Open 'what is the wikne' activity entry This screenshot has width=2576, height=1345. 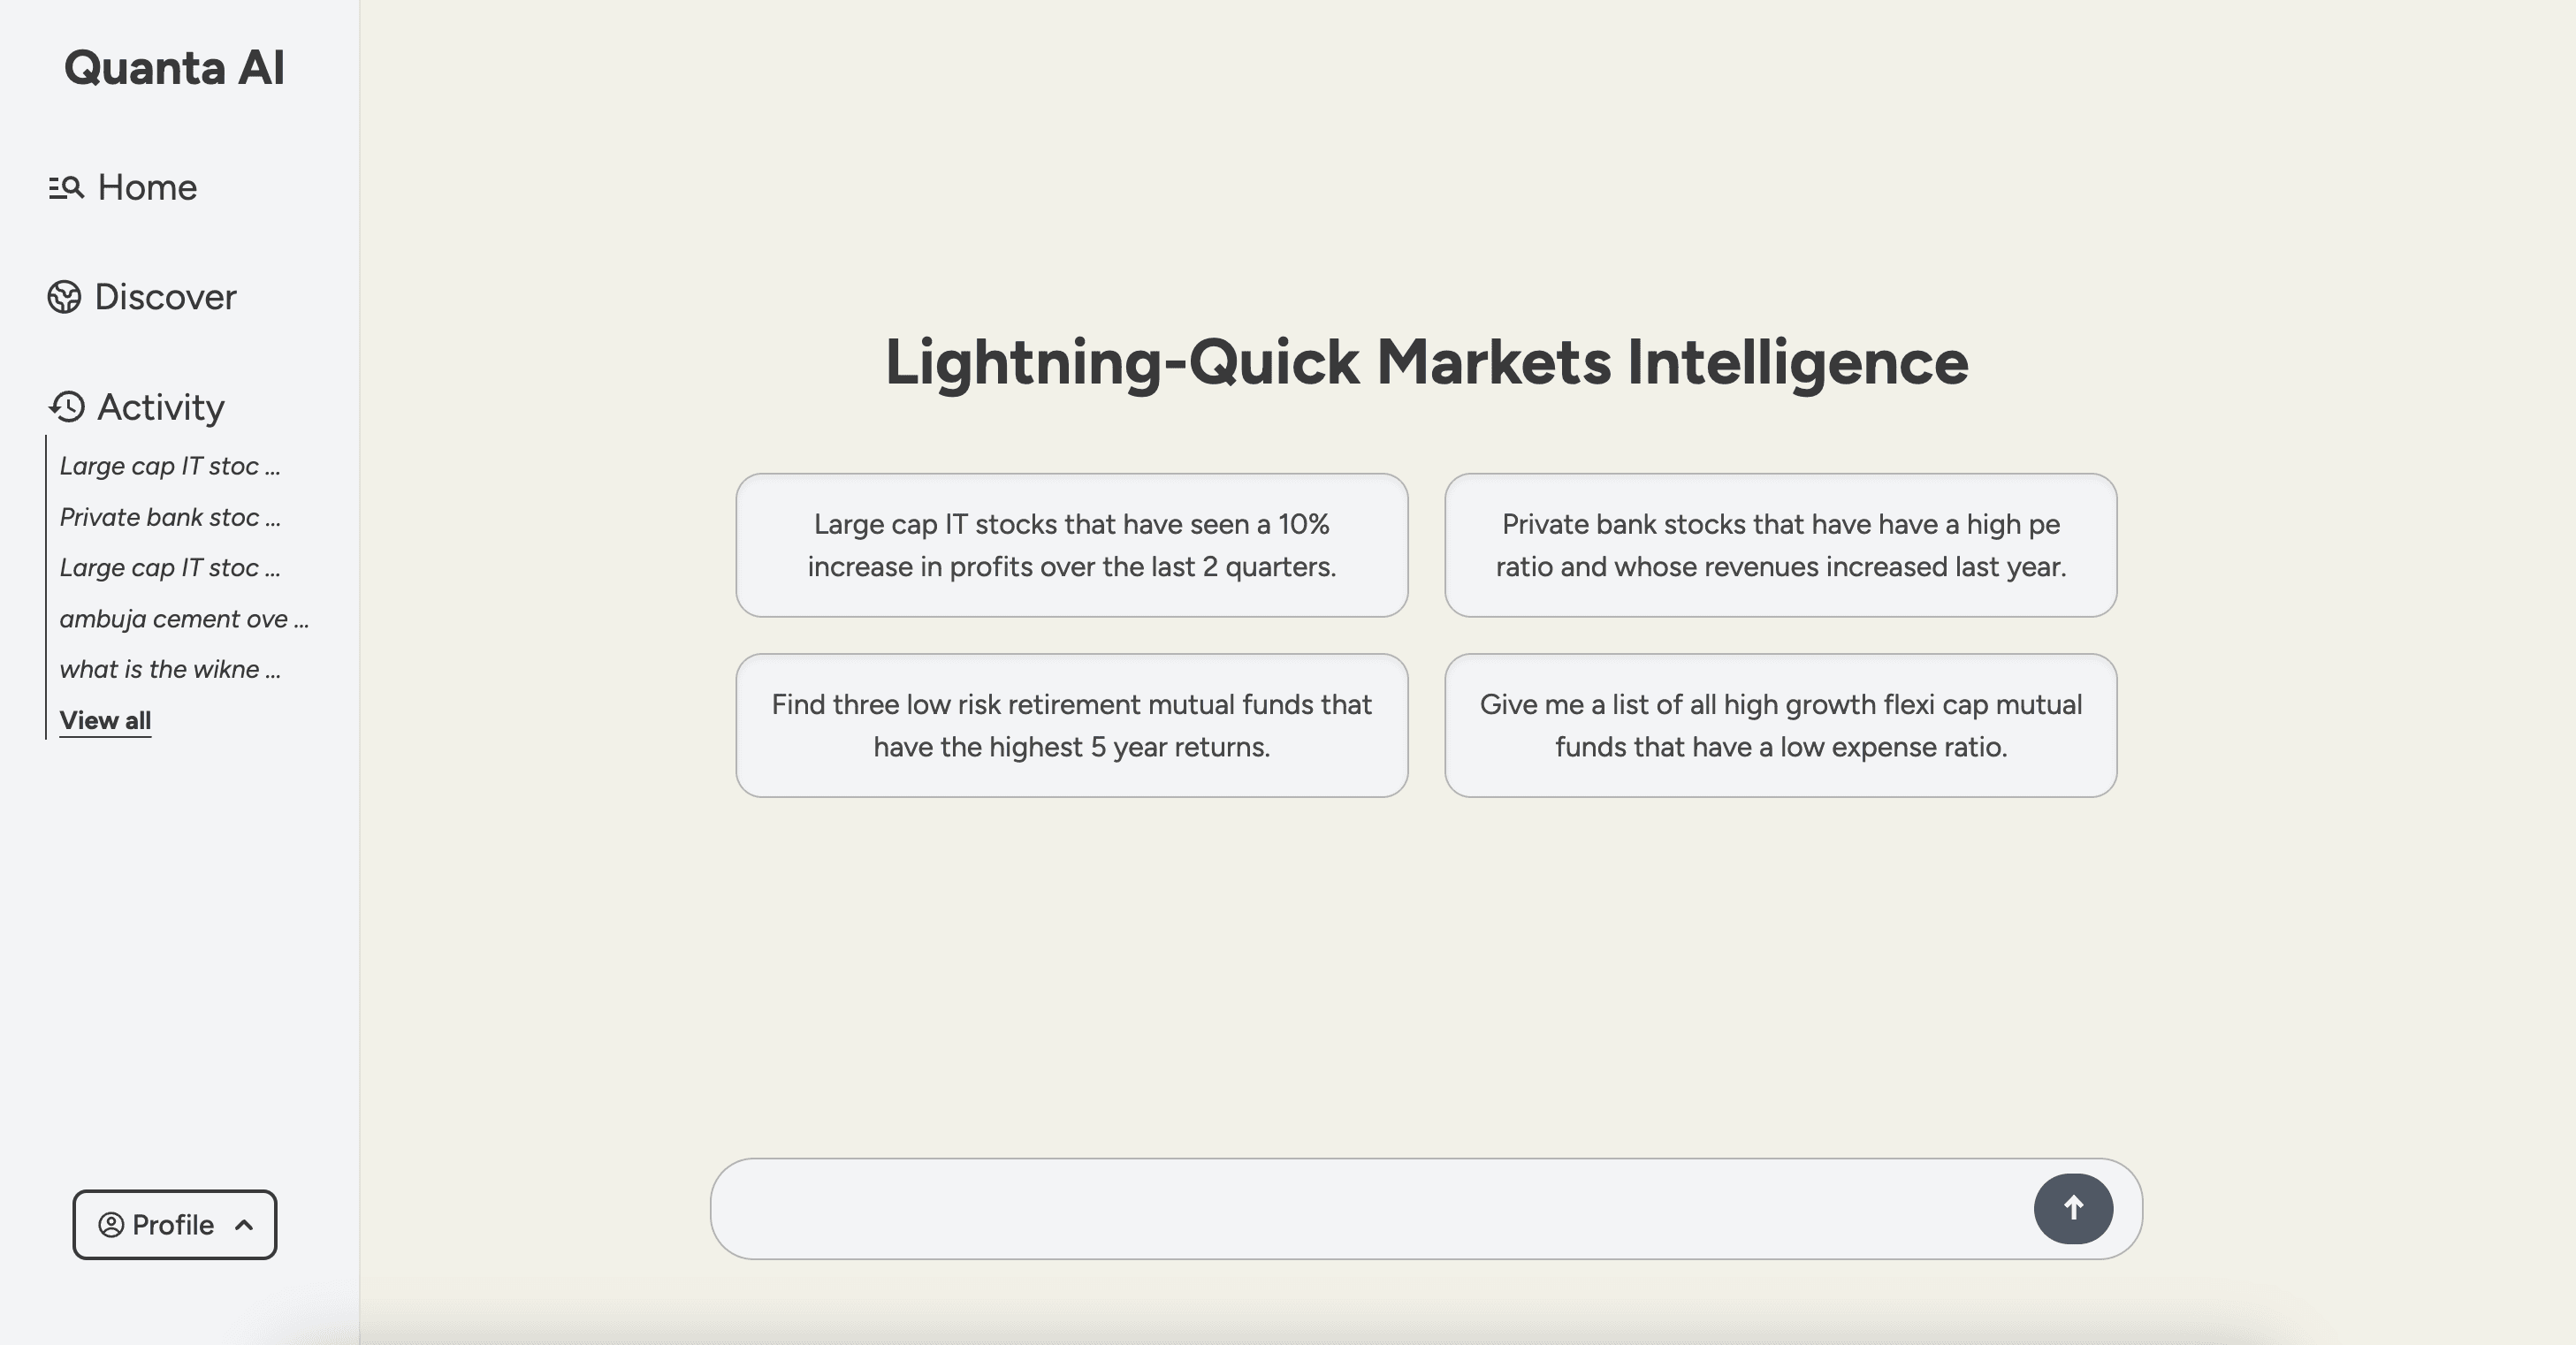(169, 669)
